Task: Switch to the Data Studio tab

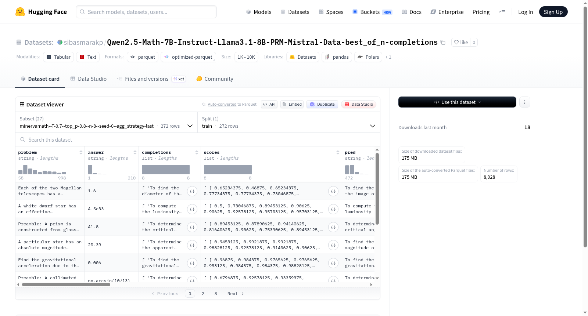Action: point(89,79)
